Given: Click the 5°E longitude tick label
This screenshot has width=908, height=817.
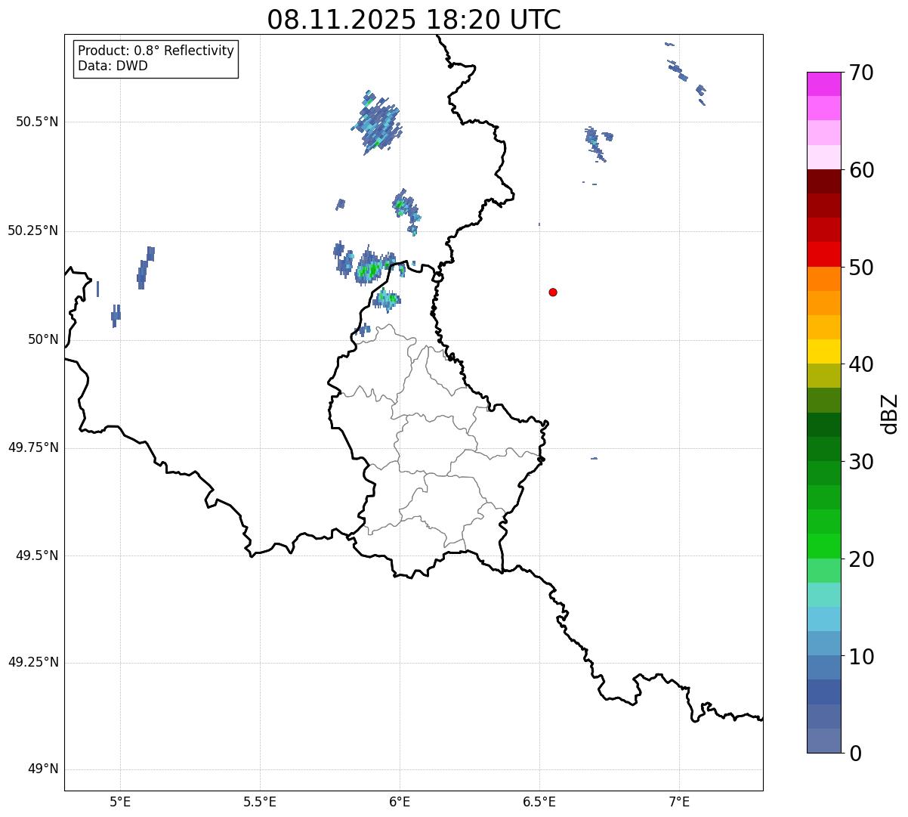Looking at the screenshot, I should (x=120, y=801).
